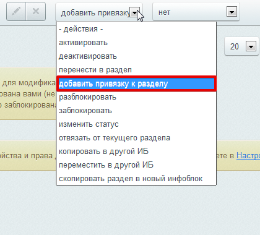Open the page size dropdown showing 20
Viewport: 260px width, 235px height.
point(241,46)
